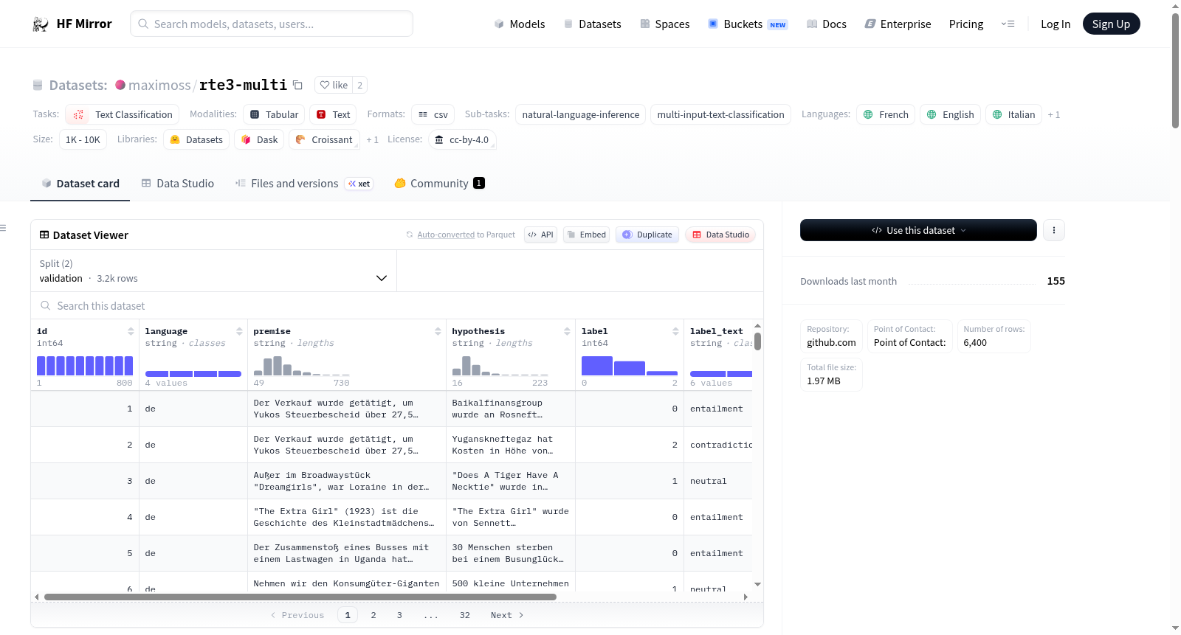1181x635 pixels.
Task: Select the cc-by-4.0 license tag
Action: 461,139
